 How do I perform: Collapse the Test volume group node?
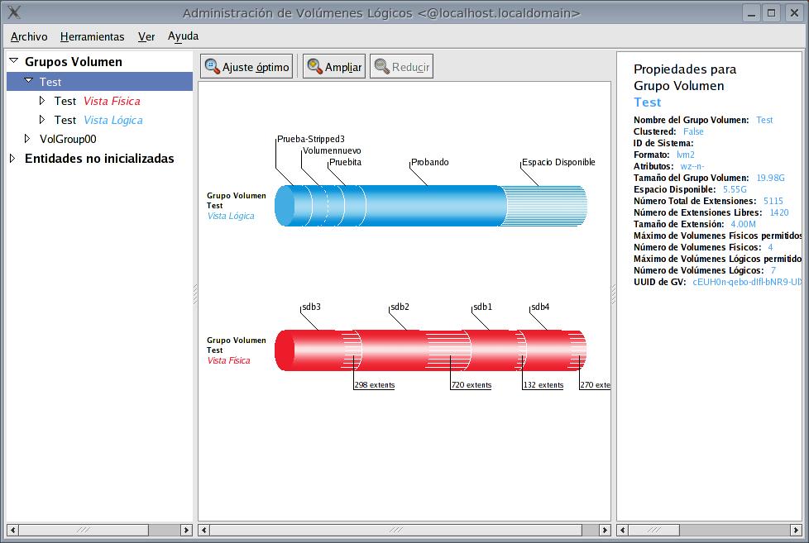28,80
